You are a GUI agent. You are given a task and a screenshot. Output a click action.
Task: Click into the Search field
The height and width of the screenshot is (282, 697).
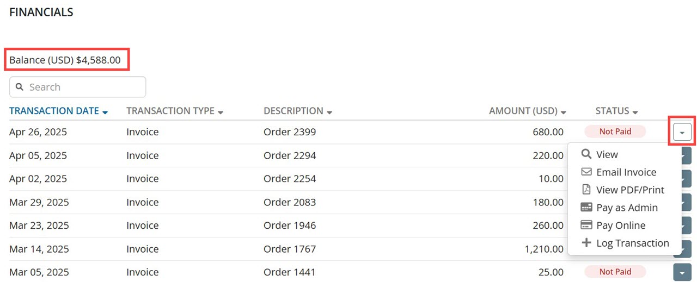tap(77, 87)
